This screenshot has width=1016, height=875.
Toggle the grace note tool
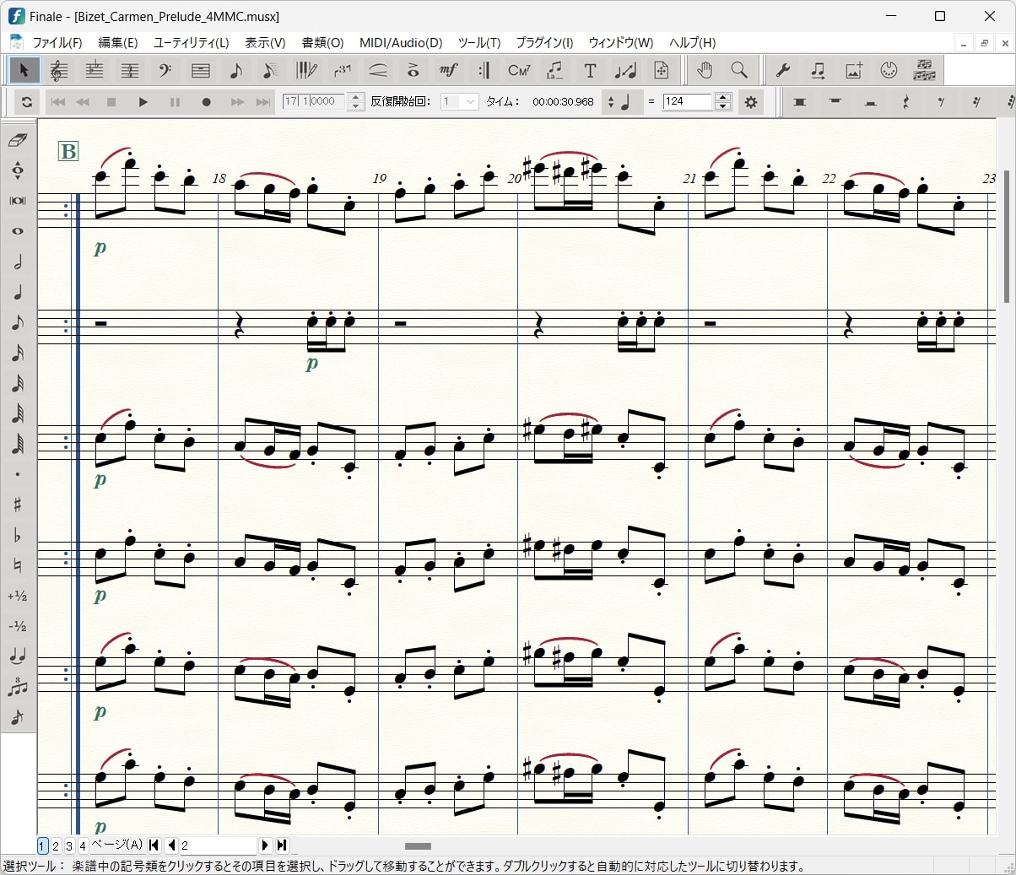click(18, 717)
